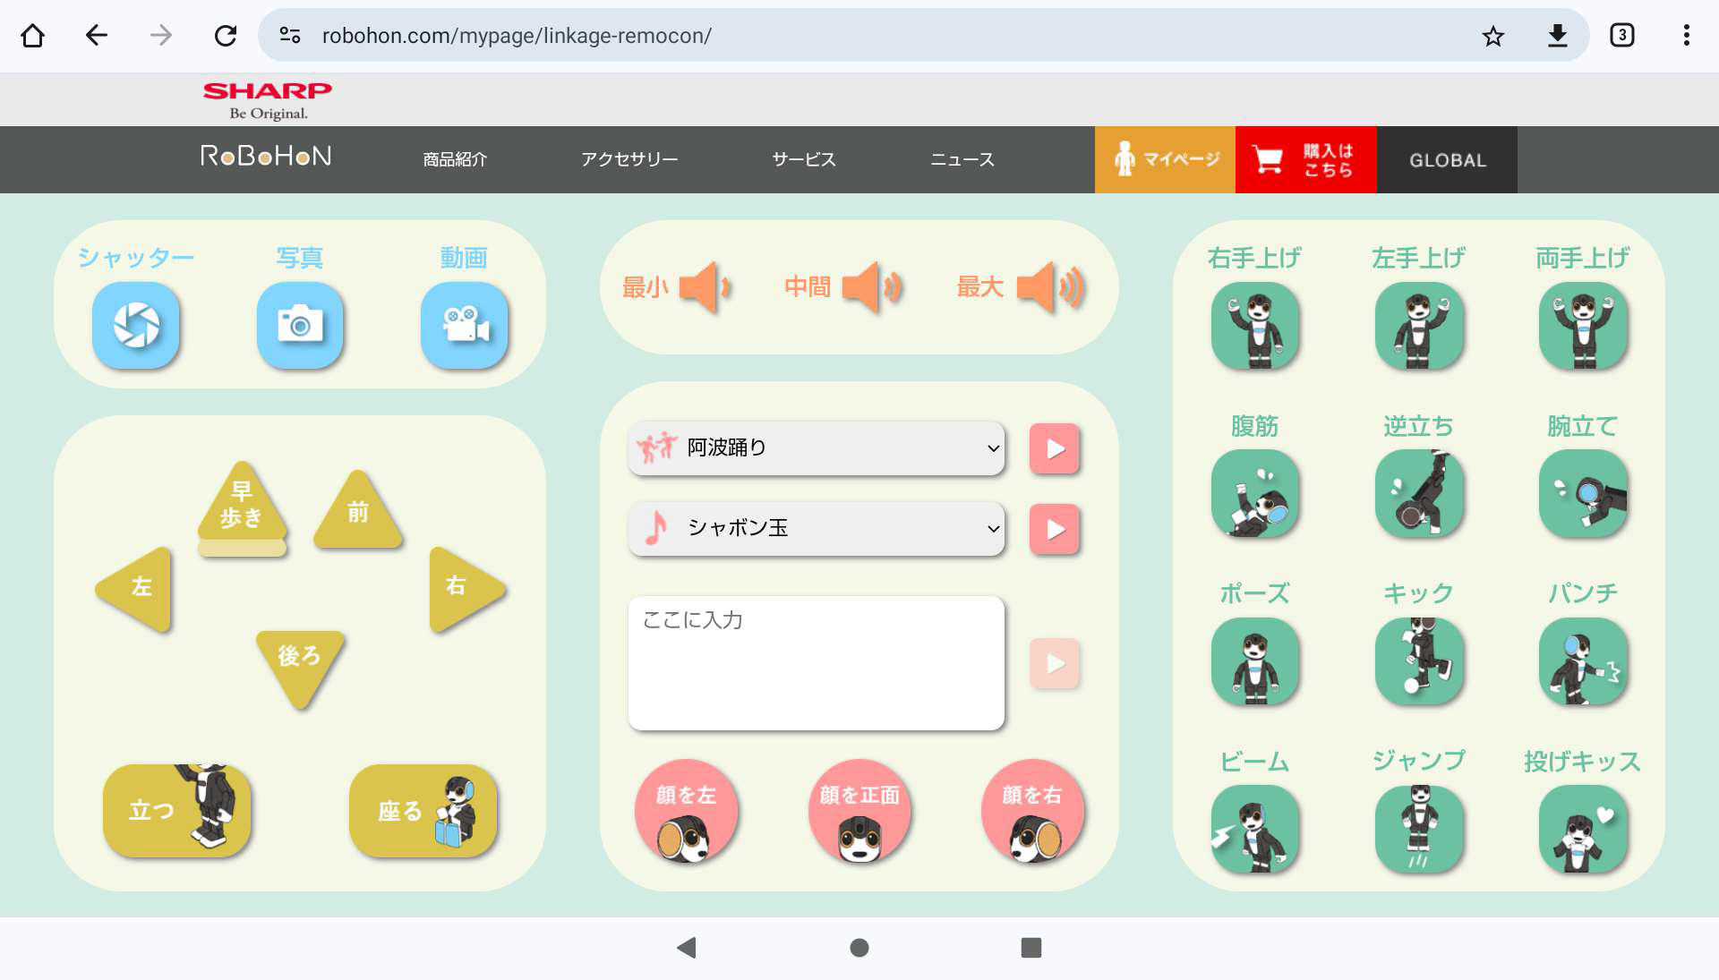Make the robot raise its right hand (右手上げ)
Screen dimensions: 1719x980
1254,325
